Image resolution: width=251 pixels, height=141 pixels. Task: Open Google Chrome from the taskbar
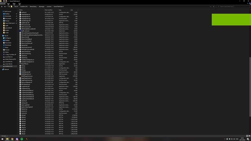(12, 139)
